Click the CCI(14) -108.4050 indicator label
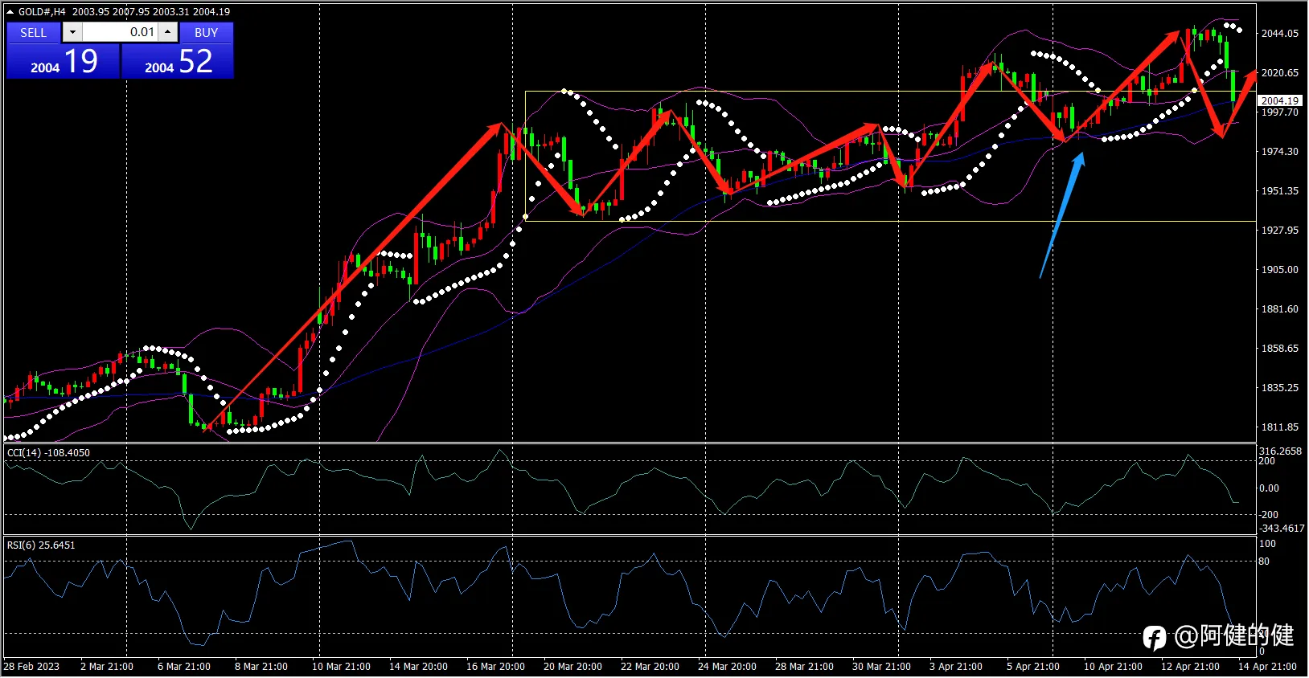The height and width of the screenshot is (678, 1309). [x=48, y=453]
